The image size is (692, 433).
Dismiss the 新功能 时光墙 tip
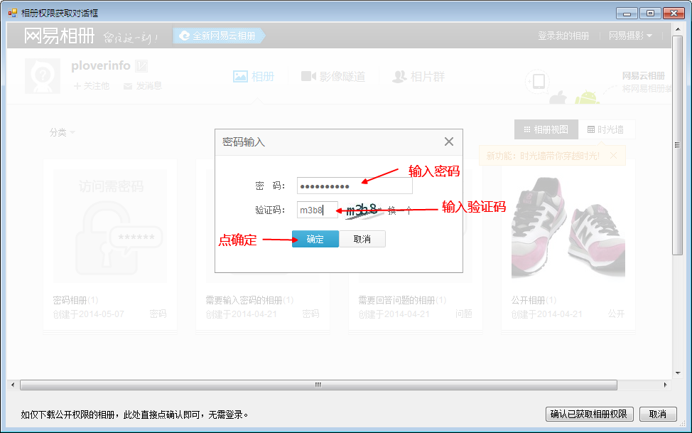click(613, 156)
